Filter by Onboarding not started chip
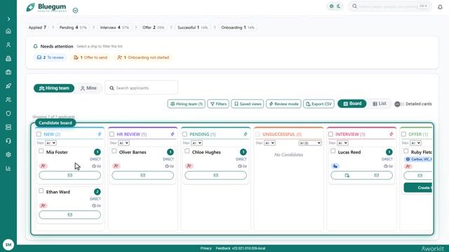This screenshot has height=252, width=449. coord(143,57)
